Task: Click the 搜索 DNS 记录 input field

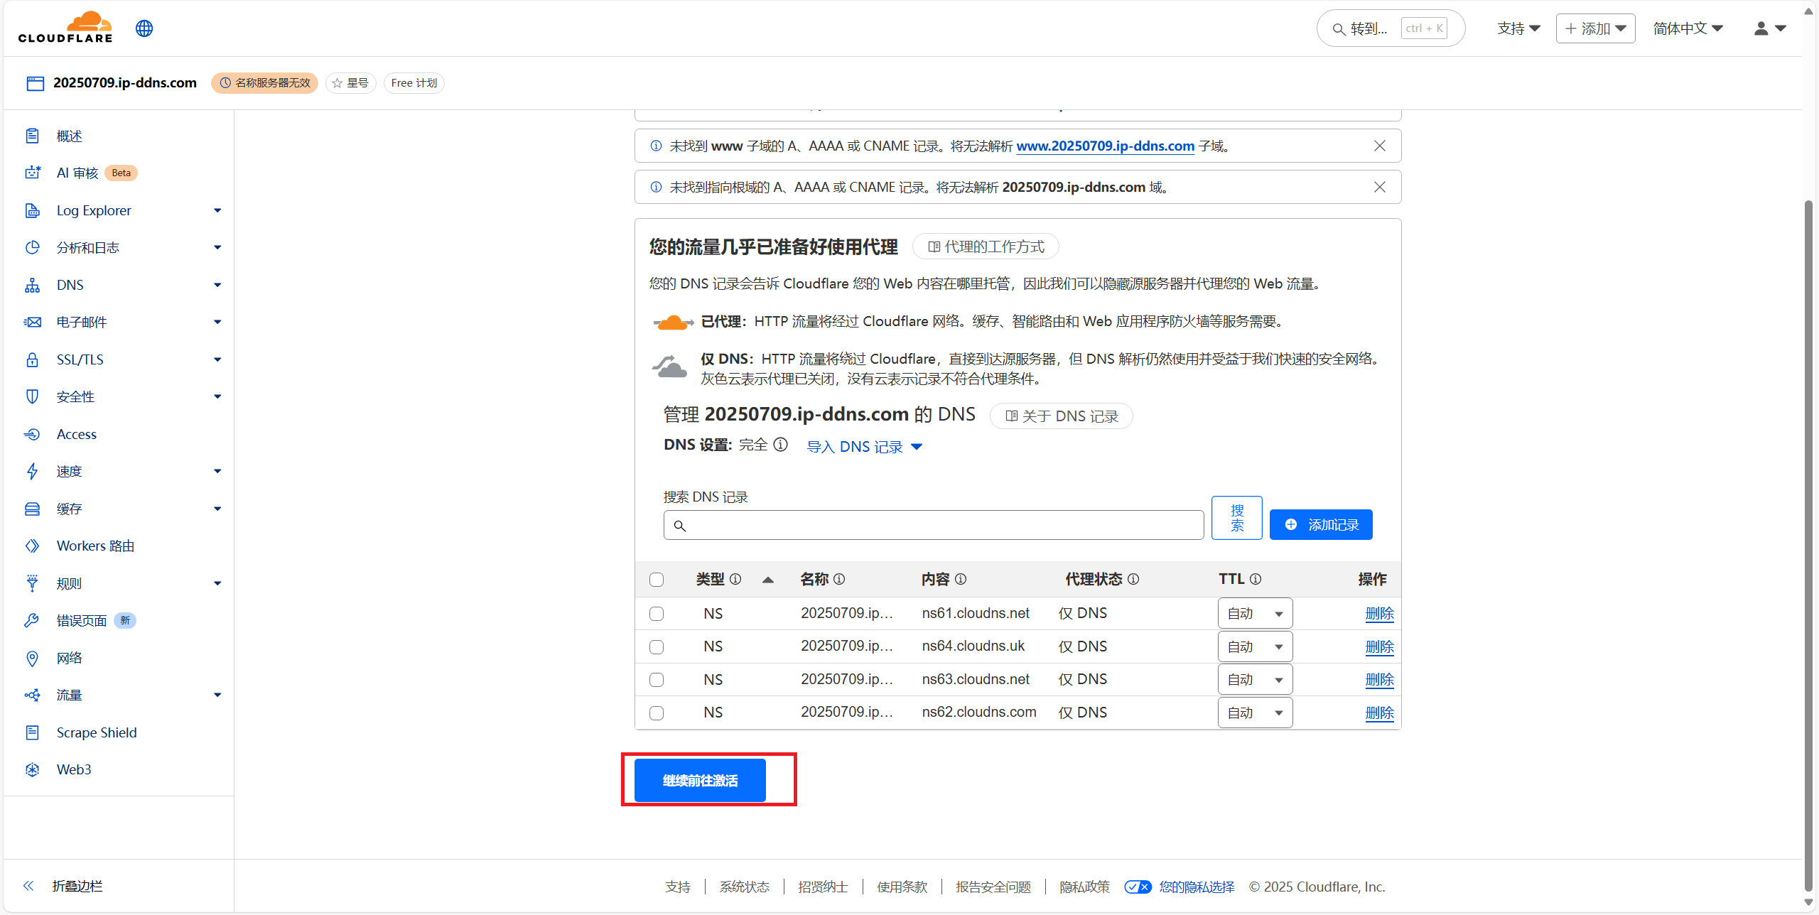Action: pyautogui.click(x=934, y=525)
